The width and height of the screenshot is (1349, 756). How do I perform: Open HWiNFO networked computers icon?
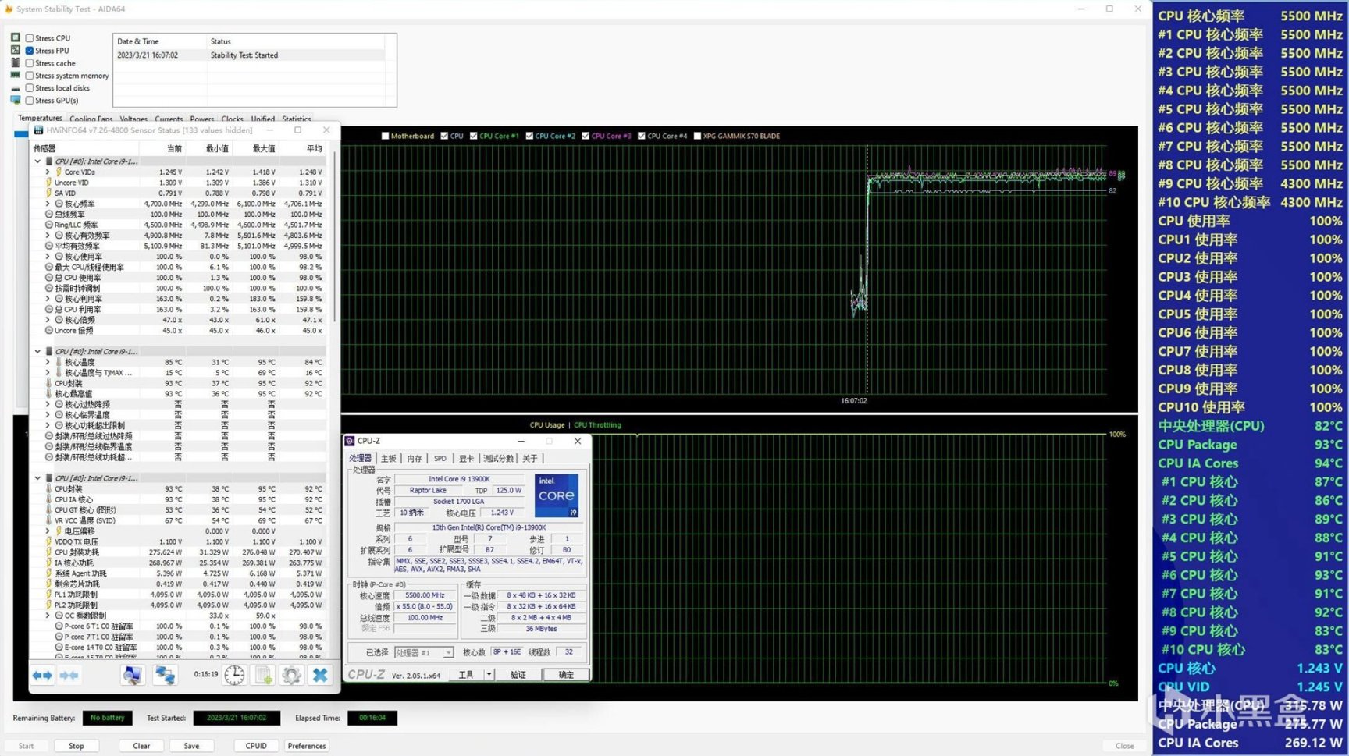pyautogui.click(x=164, y=675)
